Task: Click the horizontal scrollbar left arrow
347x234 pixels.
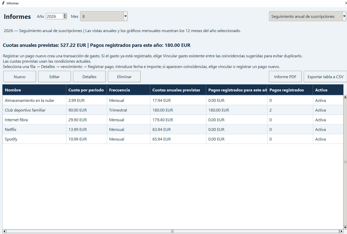Action: (4, 231)
